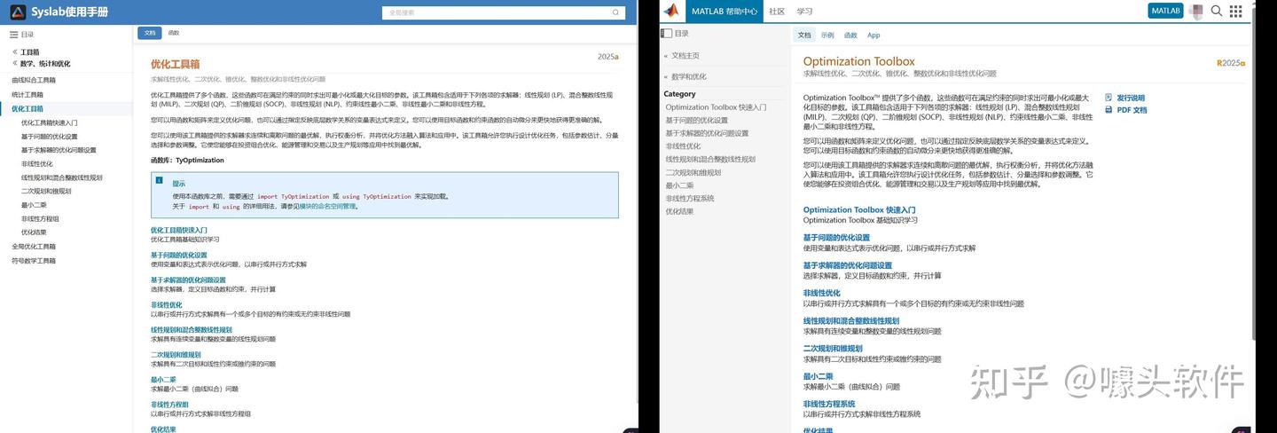Switch to the 示例 tab in MATLAB help

click(827, 35)
